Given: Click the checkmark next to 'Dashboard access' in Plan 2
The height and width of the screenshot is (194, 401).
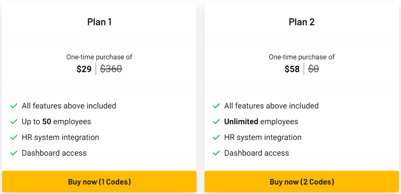Looking at the screenshot, I should (x=216, y=153).
